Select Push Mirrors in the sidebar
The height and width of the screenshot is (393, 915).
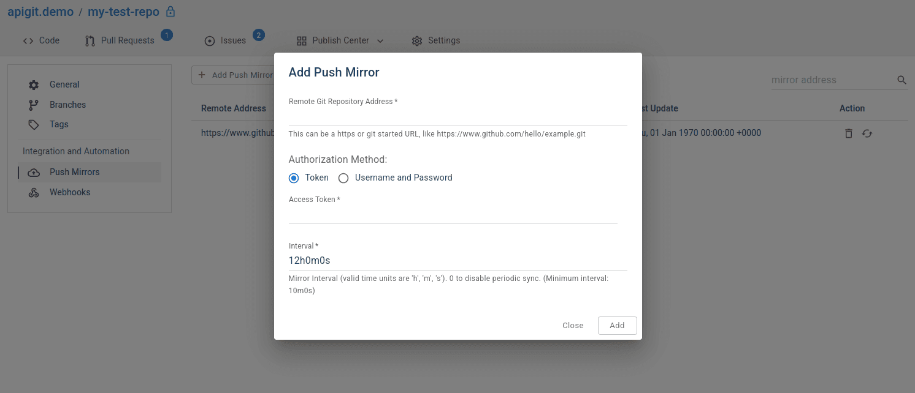90,172
